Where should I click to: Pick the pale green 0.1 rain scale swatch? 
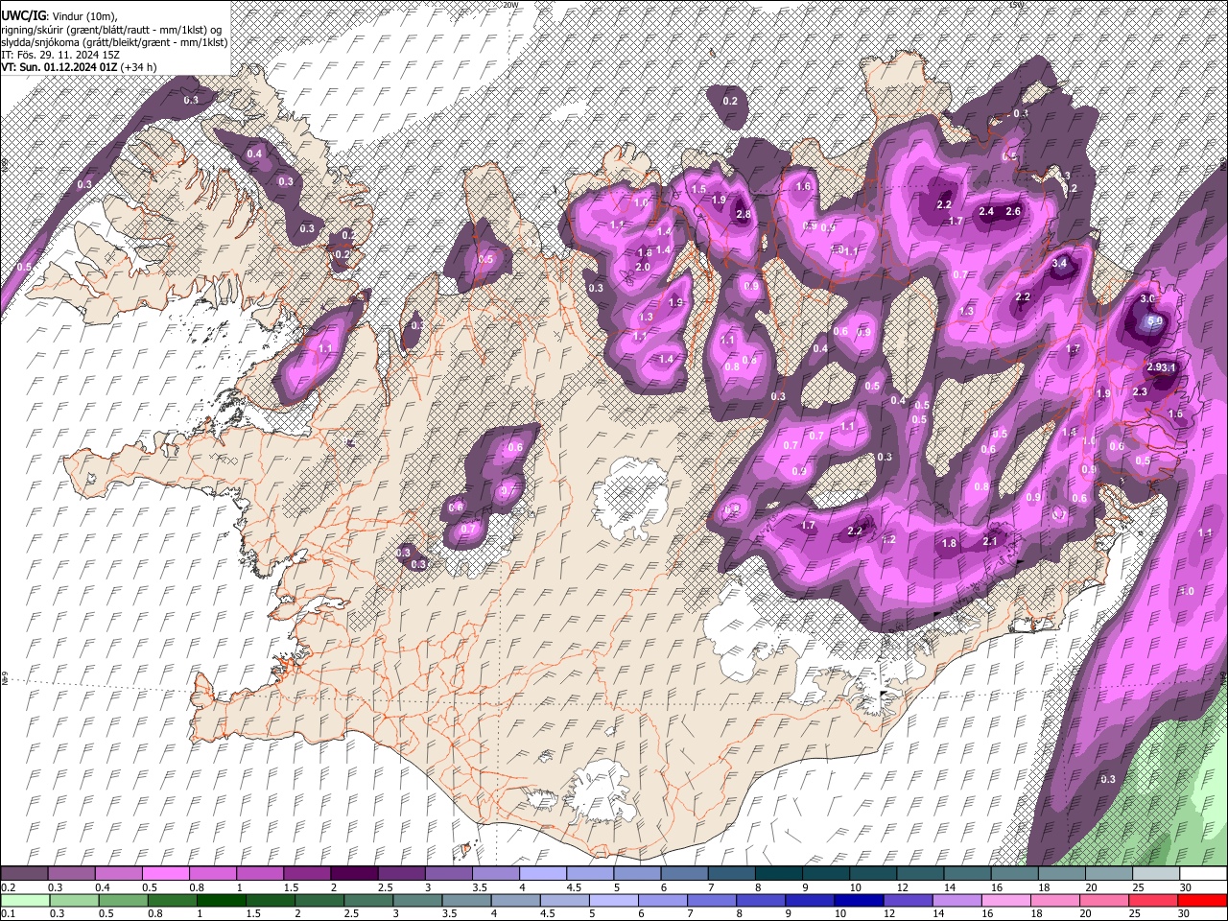(27, 900)
